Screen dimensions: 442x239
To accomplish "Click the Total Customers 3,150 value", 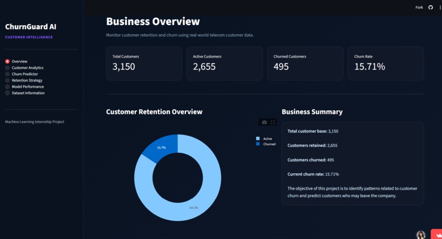I will [x=124, y=66].
